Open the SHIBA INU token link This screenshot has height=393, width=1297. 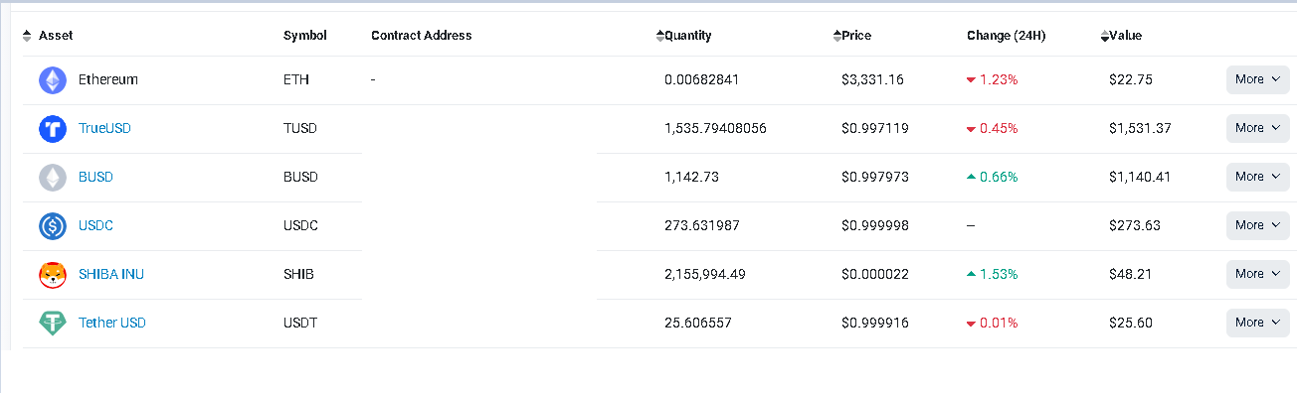coord(111,274)
